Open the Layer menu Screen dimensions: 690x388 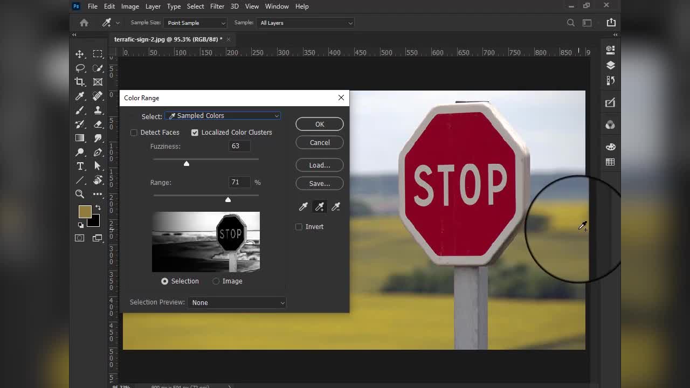click(153, 6)
